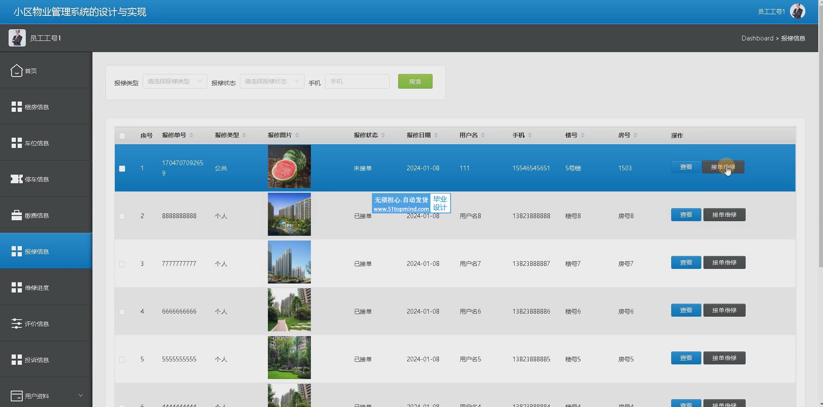The image size is (823, 407).
Task: Toggle the select-all checkbox in table header
Action: pyautogui.click(x=122, y=136)
